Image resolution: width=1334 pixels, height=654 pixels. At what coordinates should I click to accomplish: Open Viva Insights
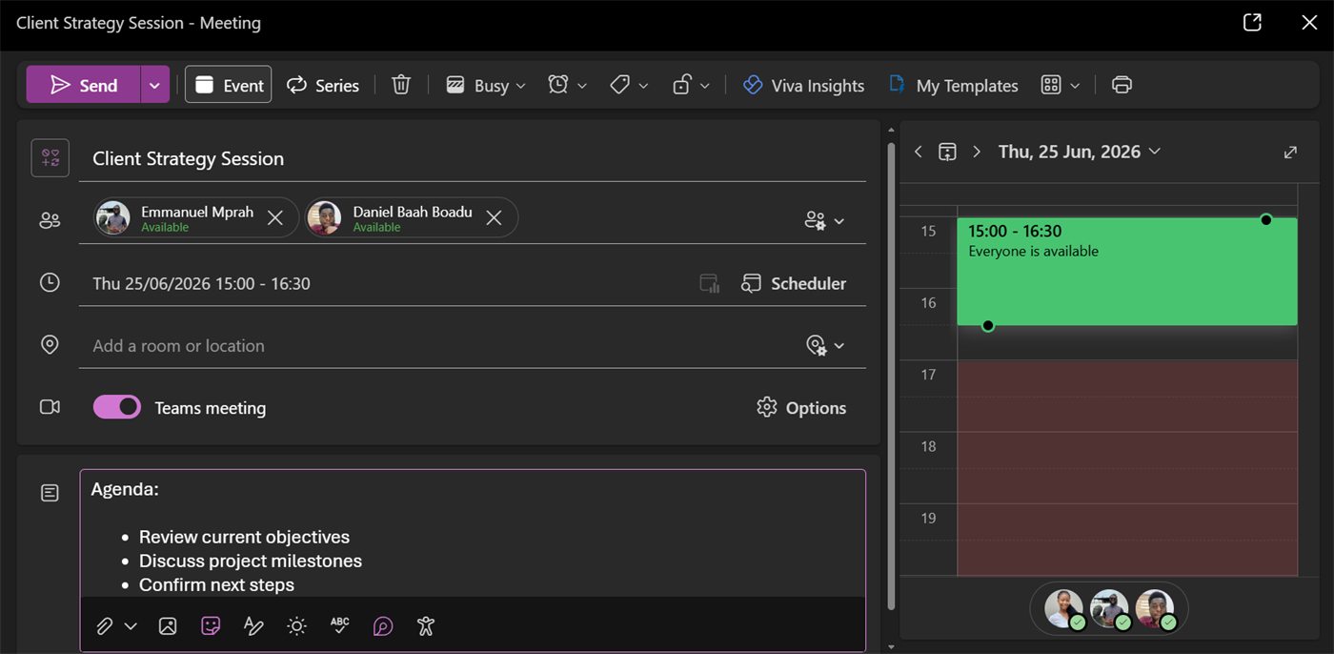click(x=803, y=85)
